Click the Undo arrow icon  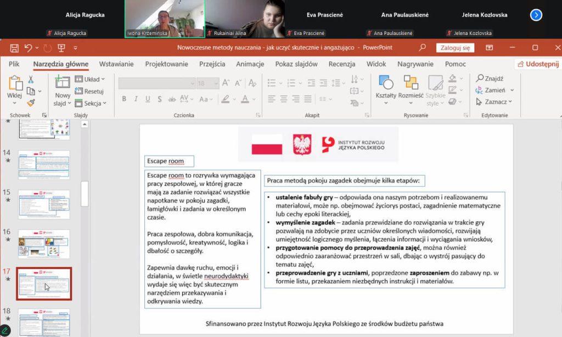(28, 48)
